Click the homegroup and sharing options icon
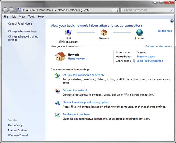The image size is (176, 143). coord(58,103)
